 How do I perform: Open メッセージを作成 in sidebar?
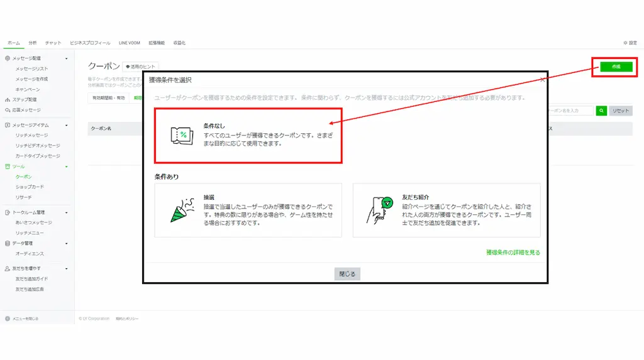pos(31,79)
